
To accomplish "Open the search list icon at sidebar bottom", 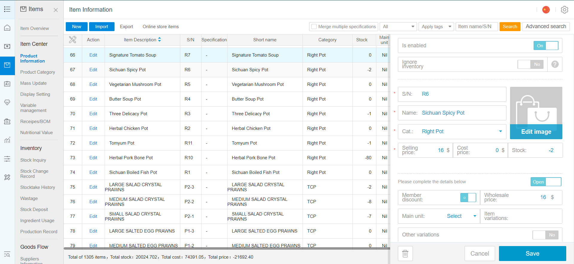I will tap(7, 254).
